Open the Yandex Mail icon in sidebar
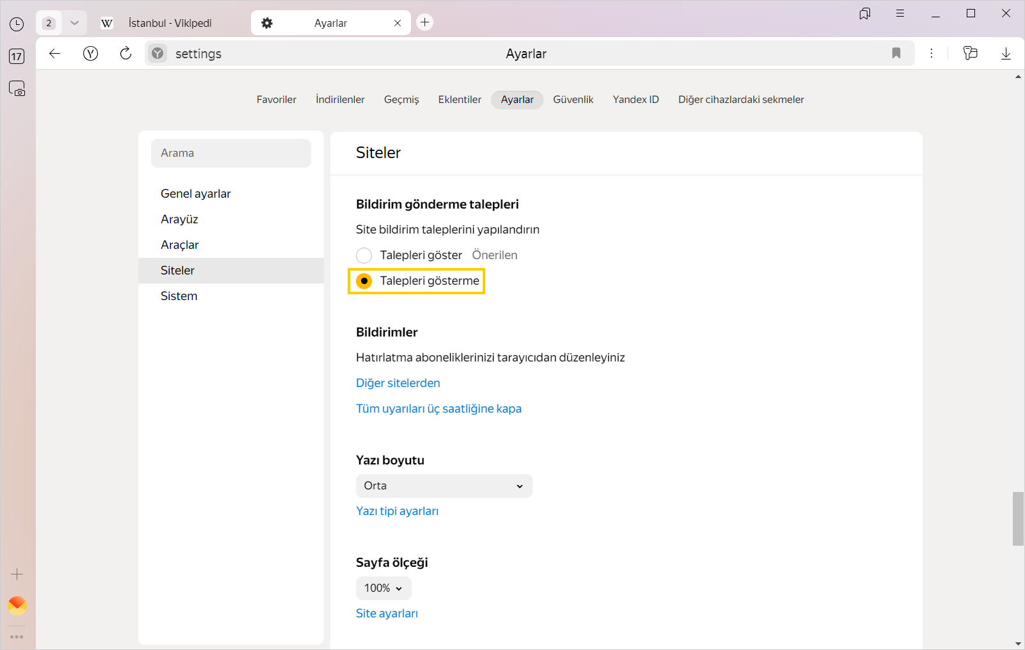This screenshot has height=650, width=1025. click(x=17, y=605)
